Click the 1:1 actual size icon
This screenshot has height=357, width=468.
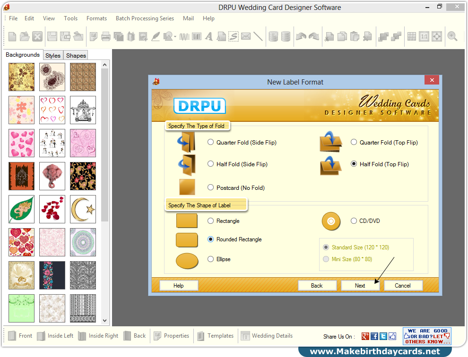(x=424, y=36)
